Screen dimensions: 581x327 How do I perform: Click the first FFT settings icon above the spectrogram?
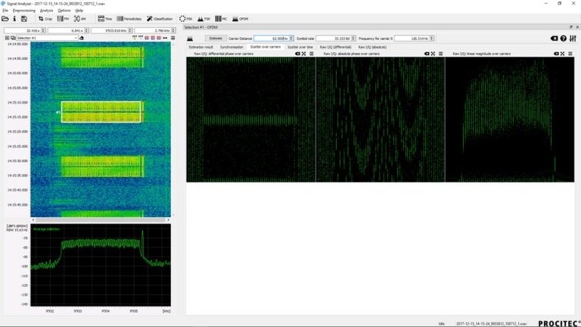point(135,38)
